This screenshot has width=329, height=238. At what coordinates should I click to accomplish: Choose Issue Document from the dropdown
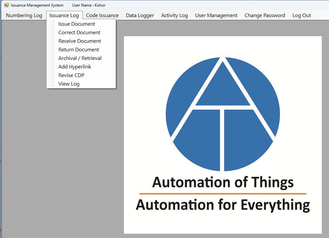pyautogui.click(x=81, y=24)
